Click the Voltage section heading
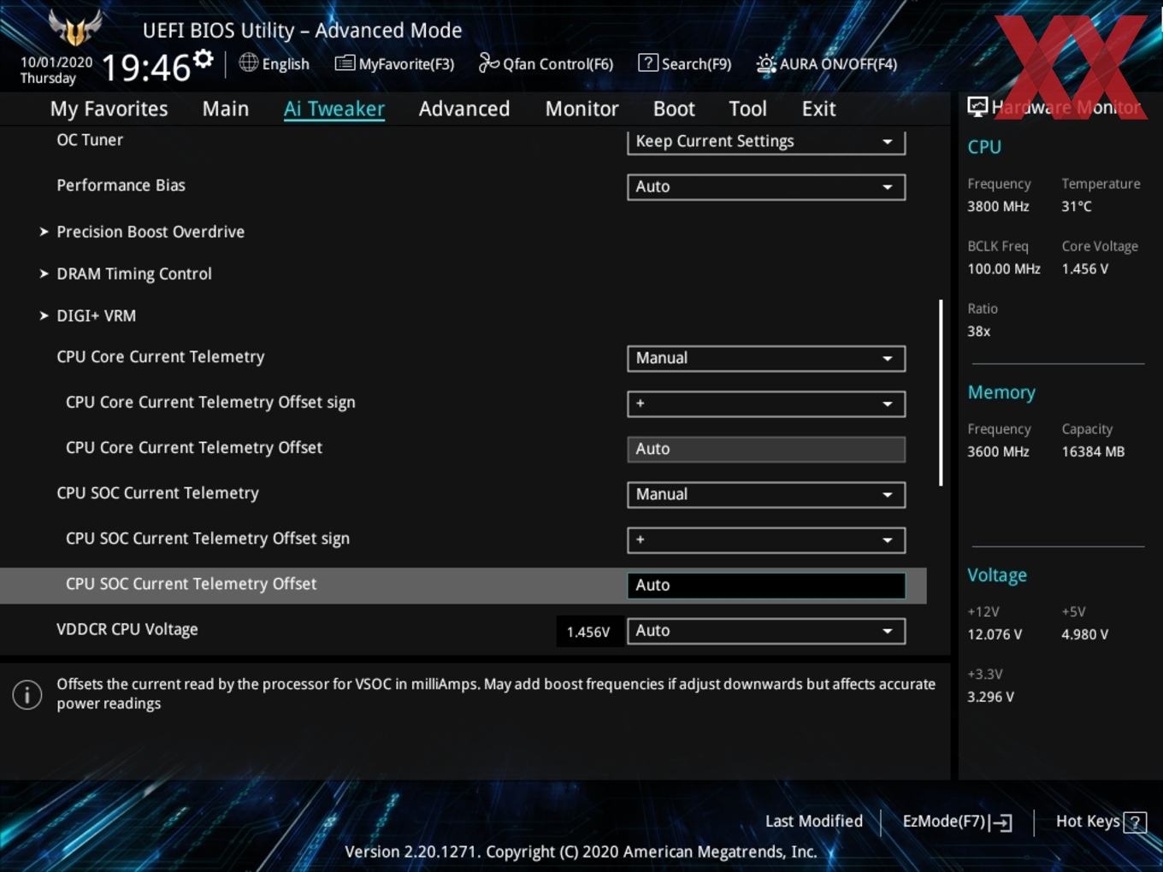Viewport: 1163px width, 872px height. pyautogui.click(x=997, y=575)
